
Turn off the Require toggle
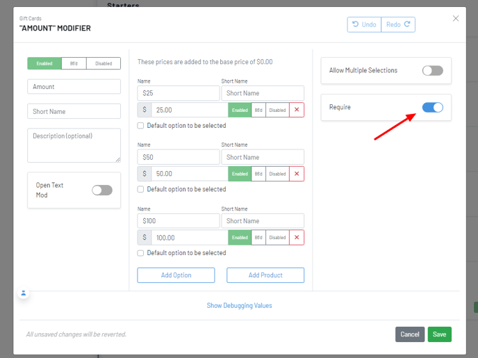pyautogui.click(x=432, y=108)
